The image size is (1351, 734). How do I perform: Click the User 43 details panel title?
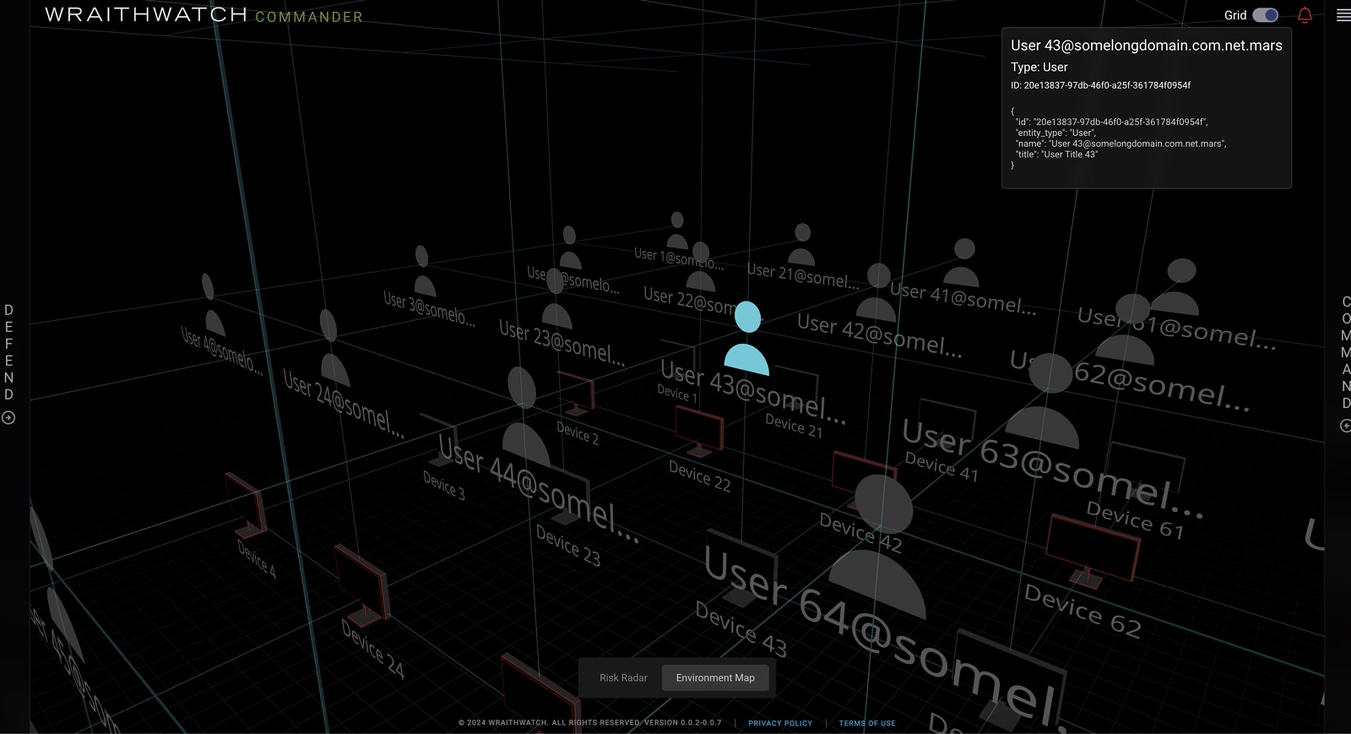1145,45
